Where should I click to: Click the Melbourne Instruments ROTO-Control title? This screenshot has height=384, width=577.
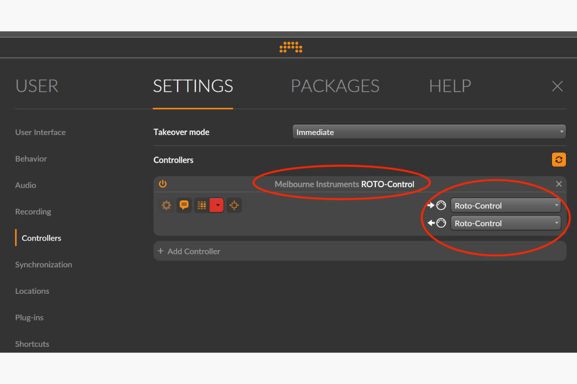[344, 184]
